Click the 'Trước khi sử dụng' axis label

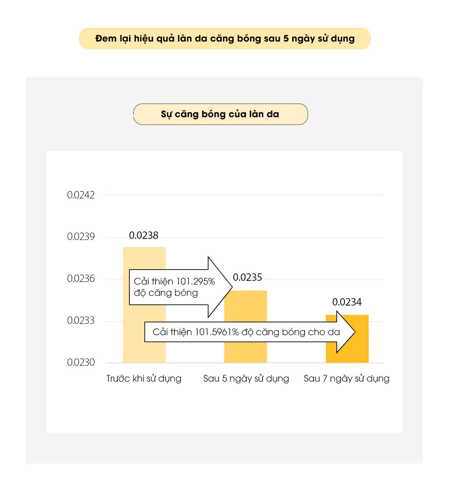144,379
